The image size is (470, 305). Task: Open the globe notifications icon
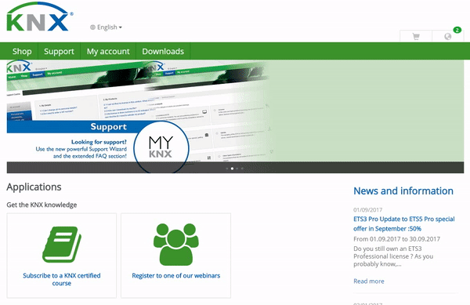448,36
